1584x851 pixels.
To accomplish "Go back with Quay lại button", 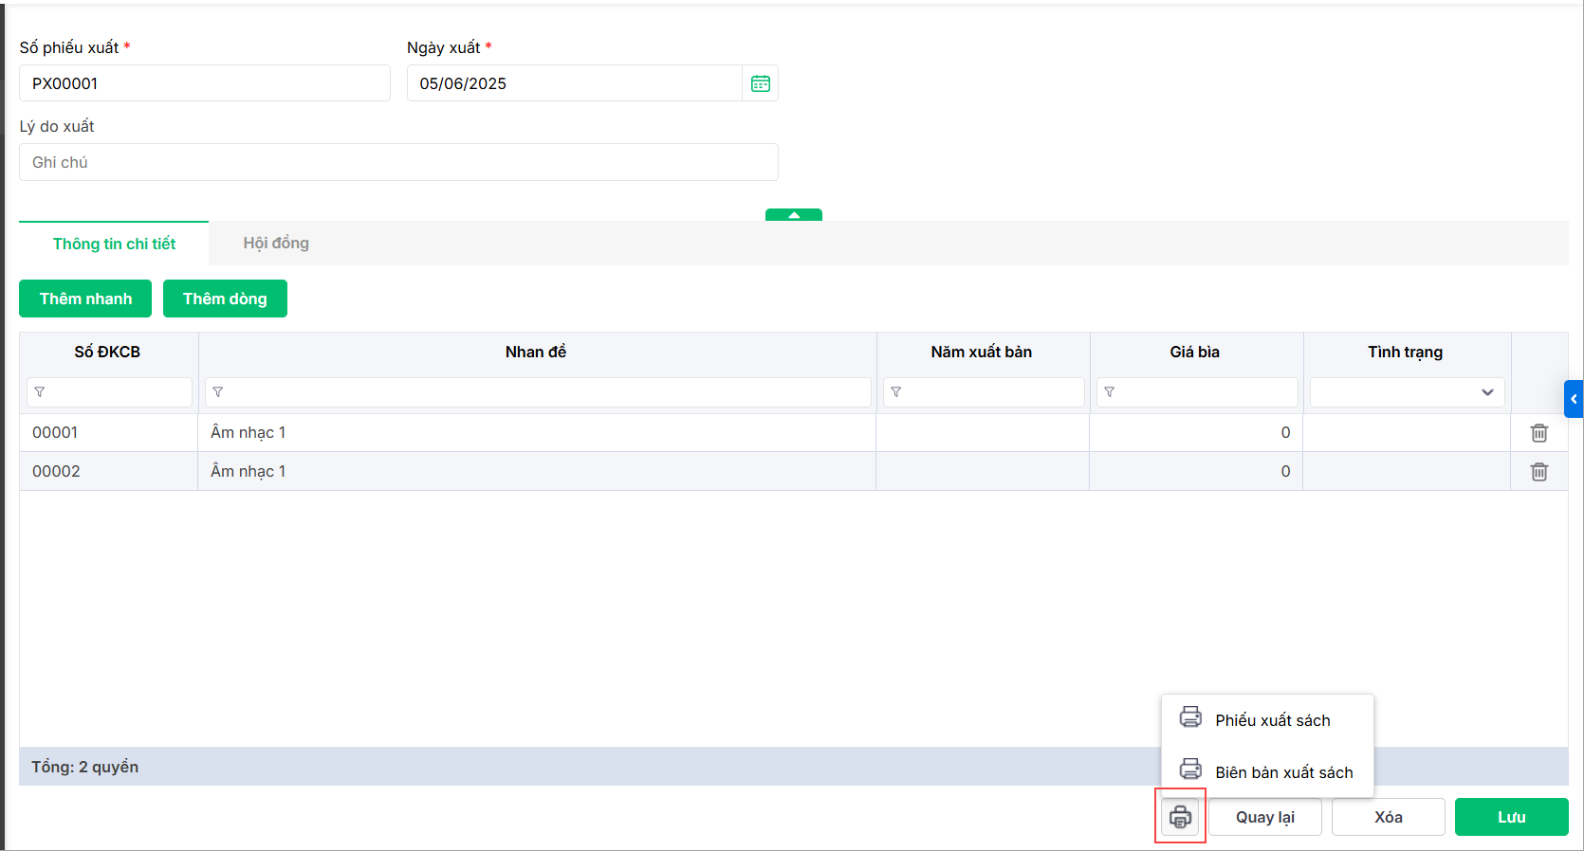I will point(1264,817).
